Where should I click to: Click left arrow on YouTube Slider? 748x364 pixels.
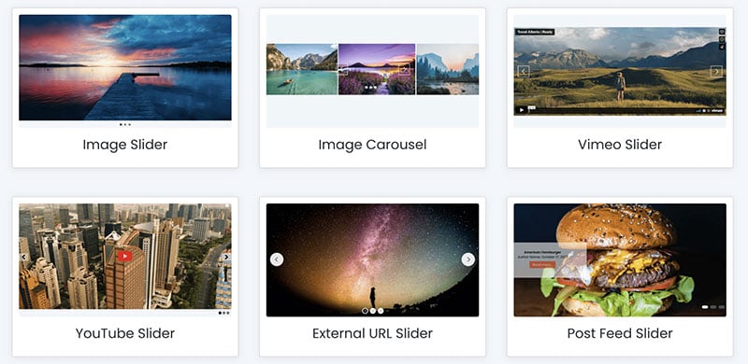click(x=22, y=257)
